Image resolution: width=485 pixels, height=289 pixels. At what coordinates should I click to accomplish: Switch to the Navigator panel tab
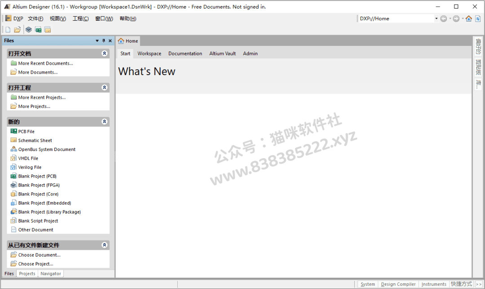51,274
